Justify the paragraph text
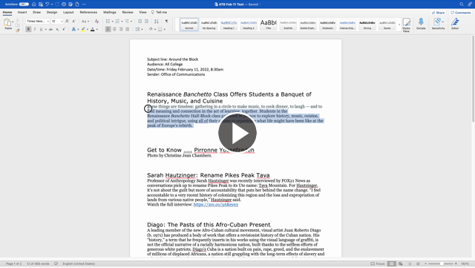475x268 pixels. [128, 30]
